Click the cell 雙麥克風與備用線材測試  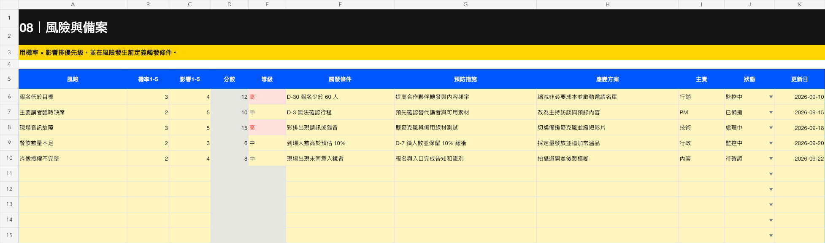tap(465, 127)
